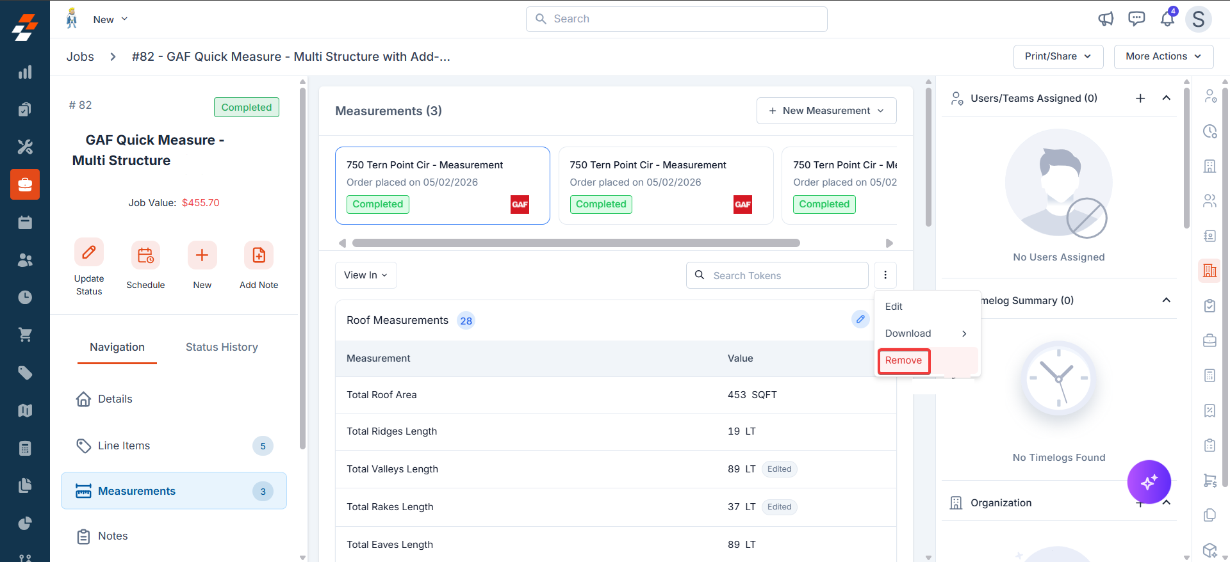Switch to the Navigation tab
Image resolution: width=1230 pixels, height=562 pixels.
(x=117, y=347)
